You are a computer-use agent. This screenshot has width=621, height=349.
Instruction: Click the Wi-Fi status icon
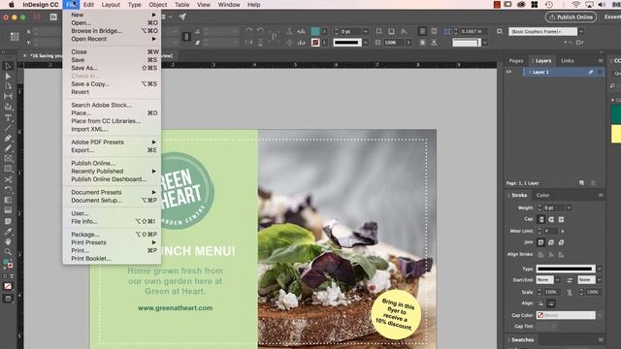tap(576, 4)
